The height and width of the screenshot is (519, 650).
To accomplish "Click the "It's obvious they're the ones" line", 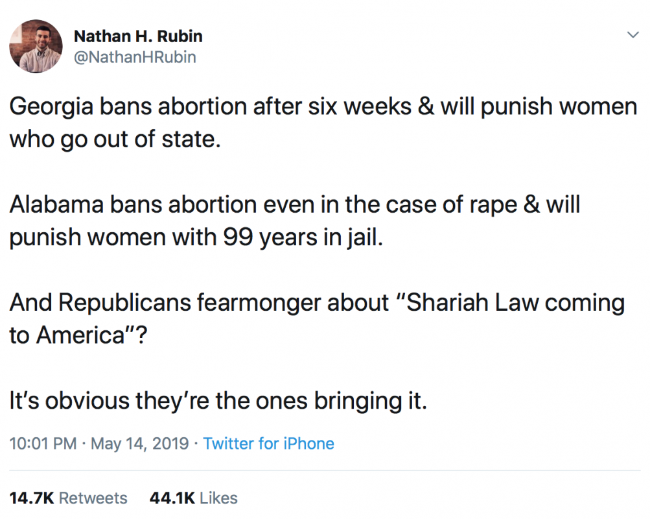I will pyautogui.click(x=218, y=401).
